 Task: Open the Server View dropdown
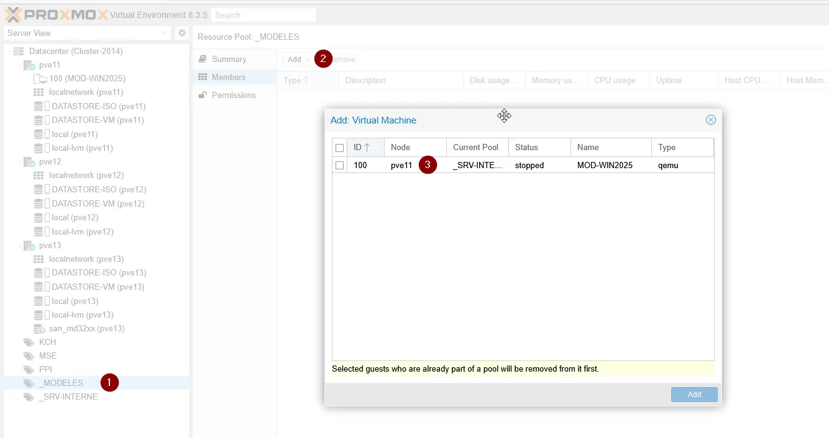point(87,34)
